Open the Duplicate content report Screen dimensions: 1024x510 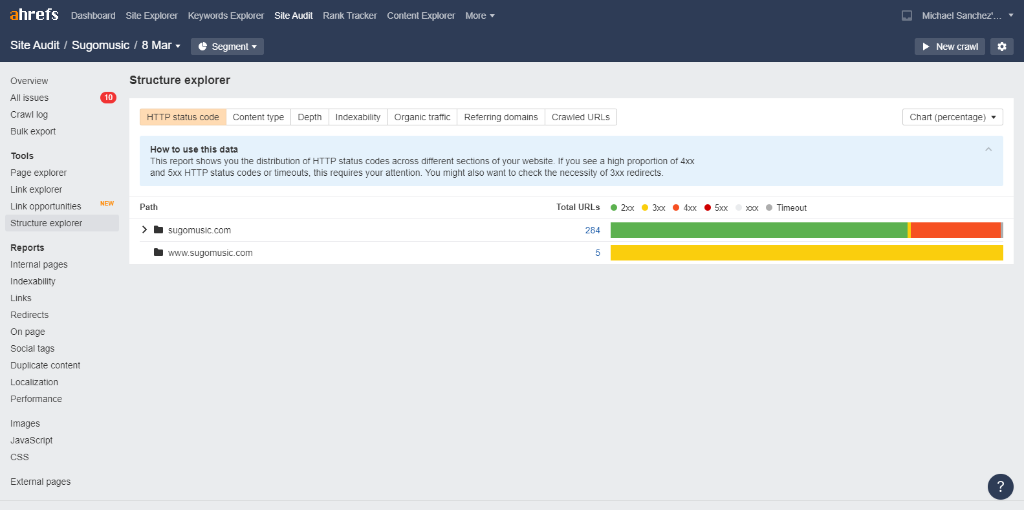[x=45, y=365]
